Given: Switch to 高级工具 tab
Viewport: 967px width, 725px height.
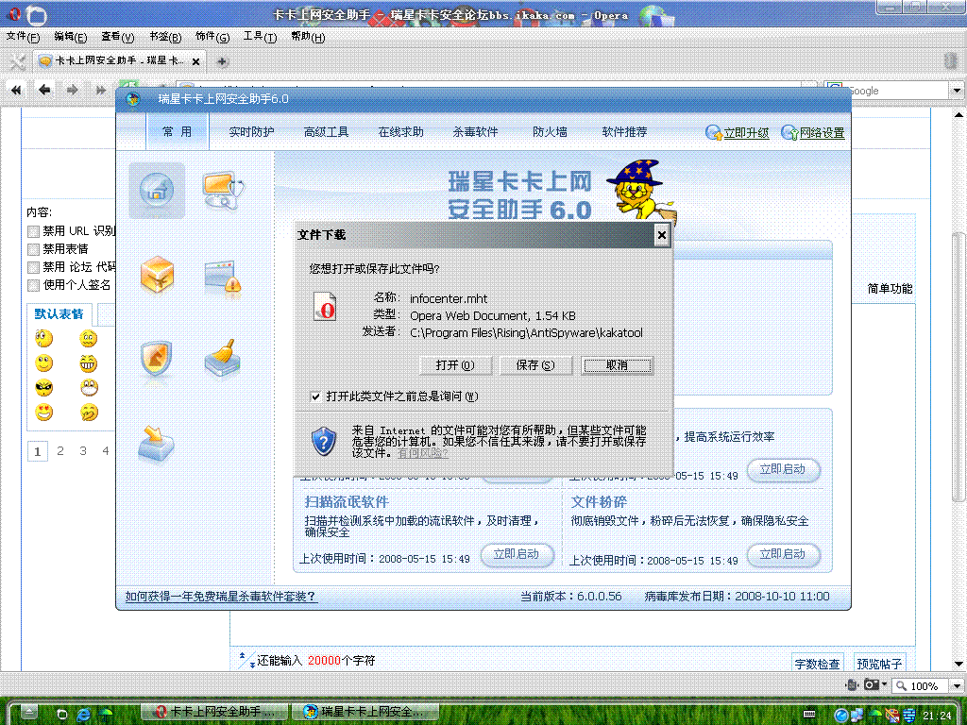Looking at the screenshot, I should click(x=326, y=132).
